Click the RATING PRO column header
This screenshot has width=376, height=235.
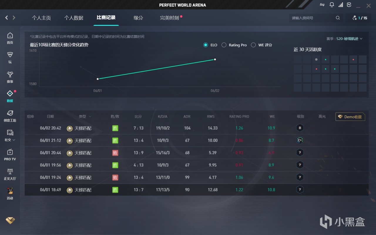[239, 117]
